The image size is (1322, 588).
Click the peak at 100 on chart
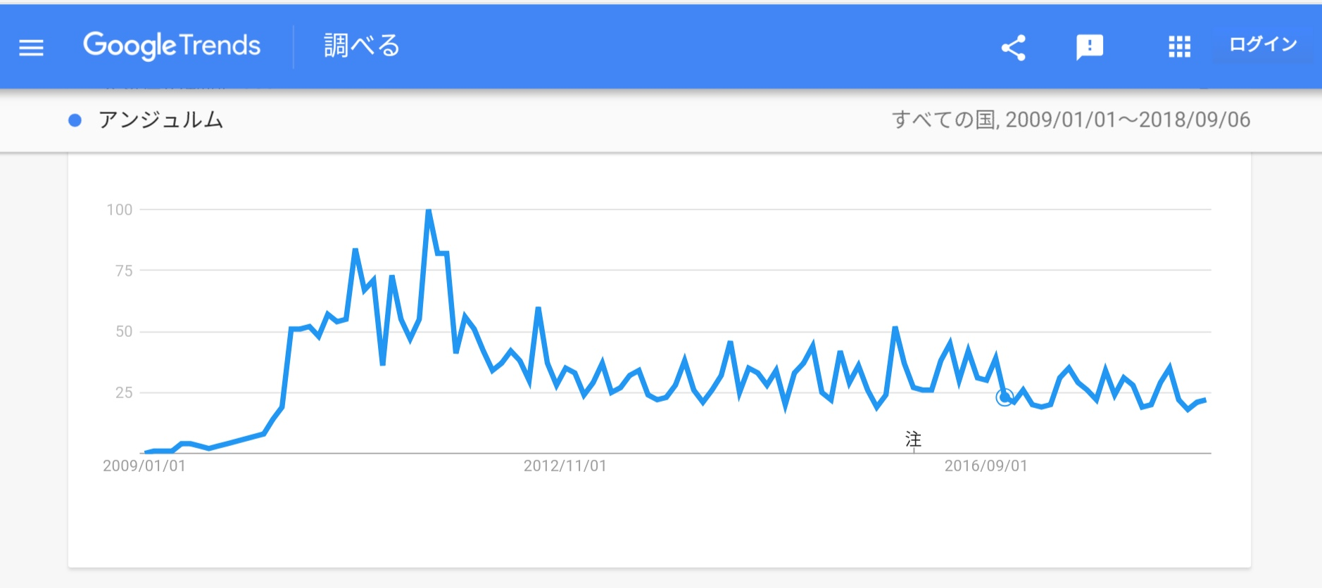point(428,210)
